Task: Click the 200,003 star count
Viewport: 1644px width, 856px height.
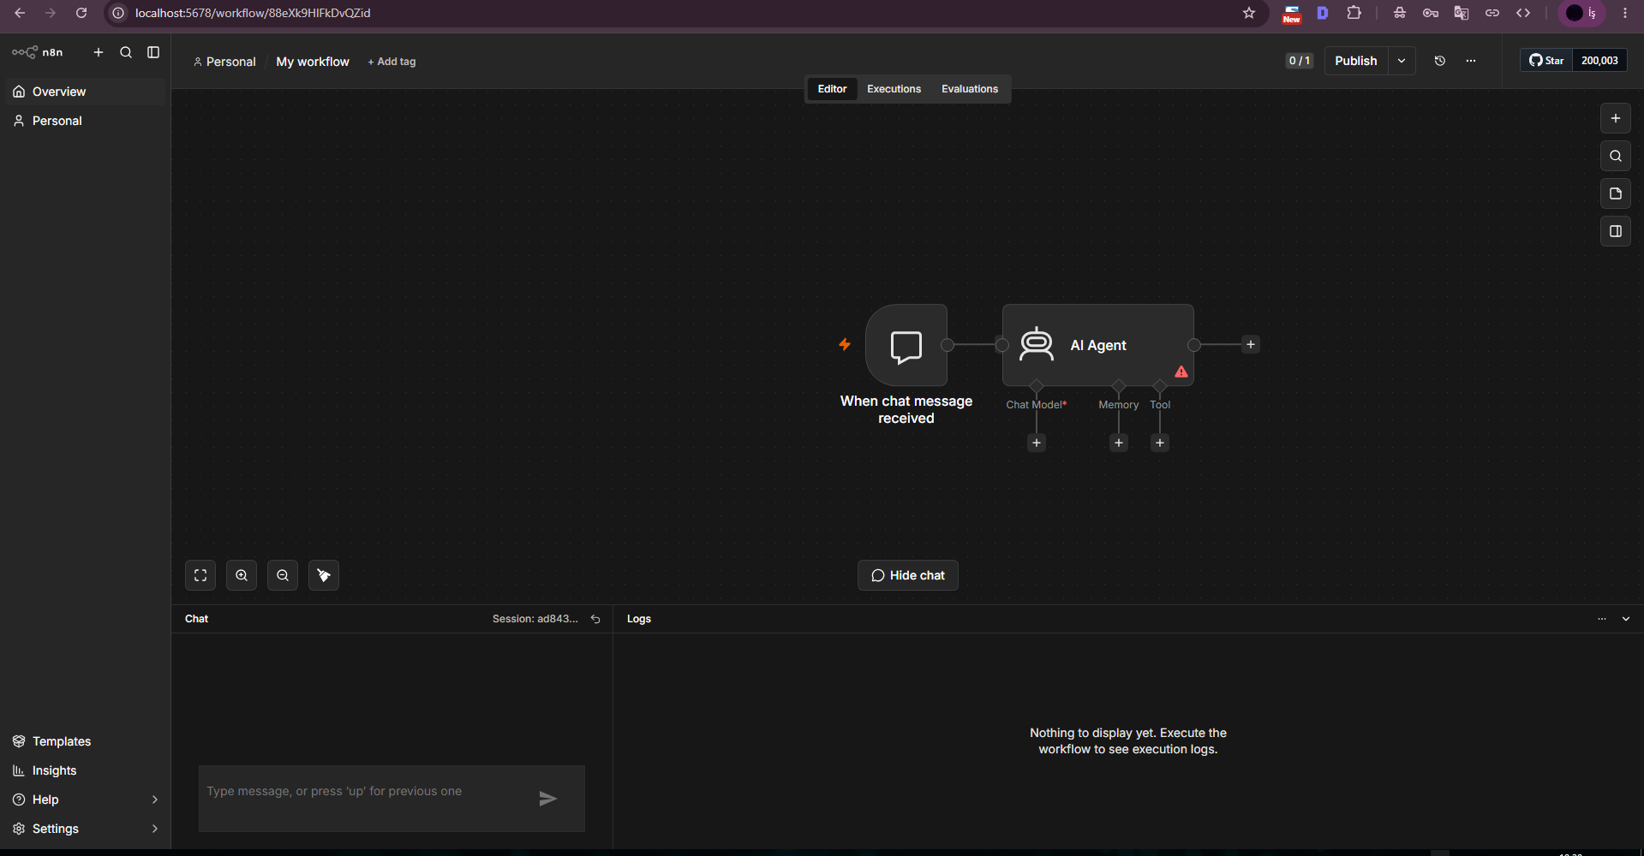Action: [x=1599, y=61]
